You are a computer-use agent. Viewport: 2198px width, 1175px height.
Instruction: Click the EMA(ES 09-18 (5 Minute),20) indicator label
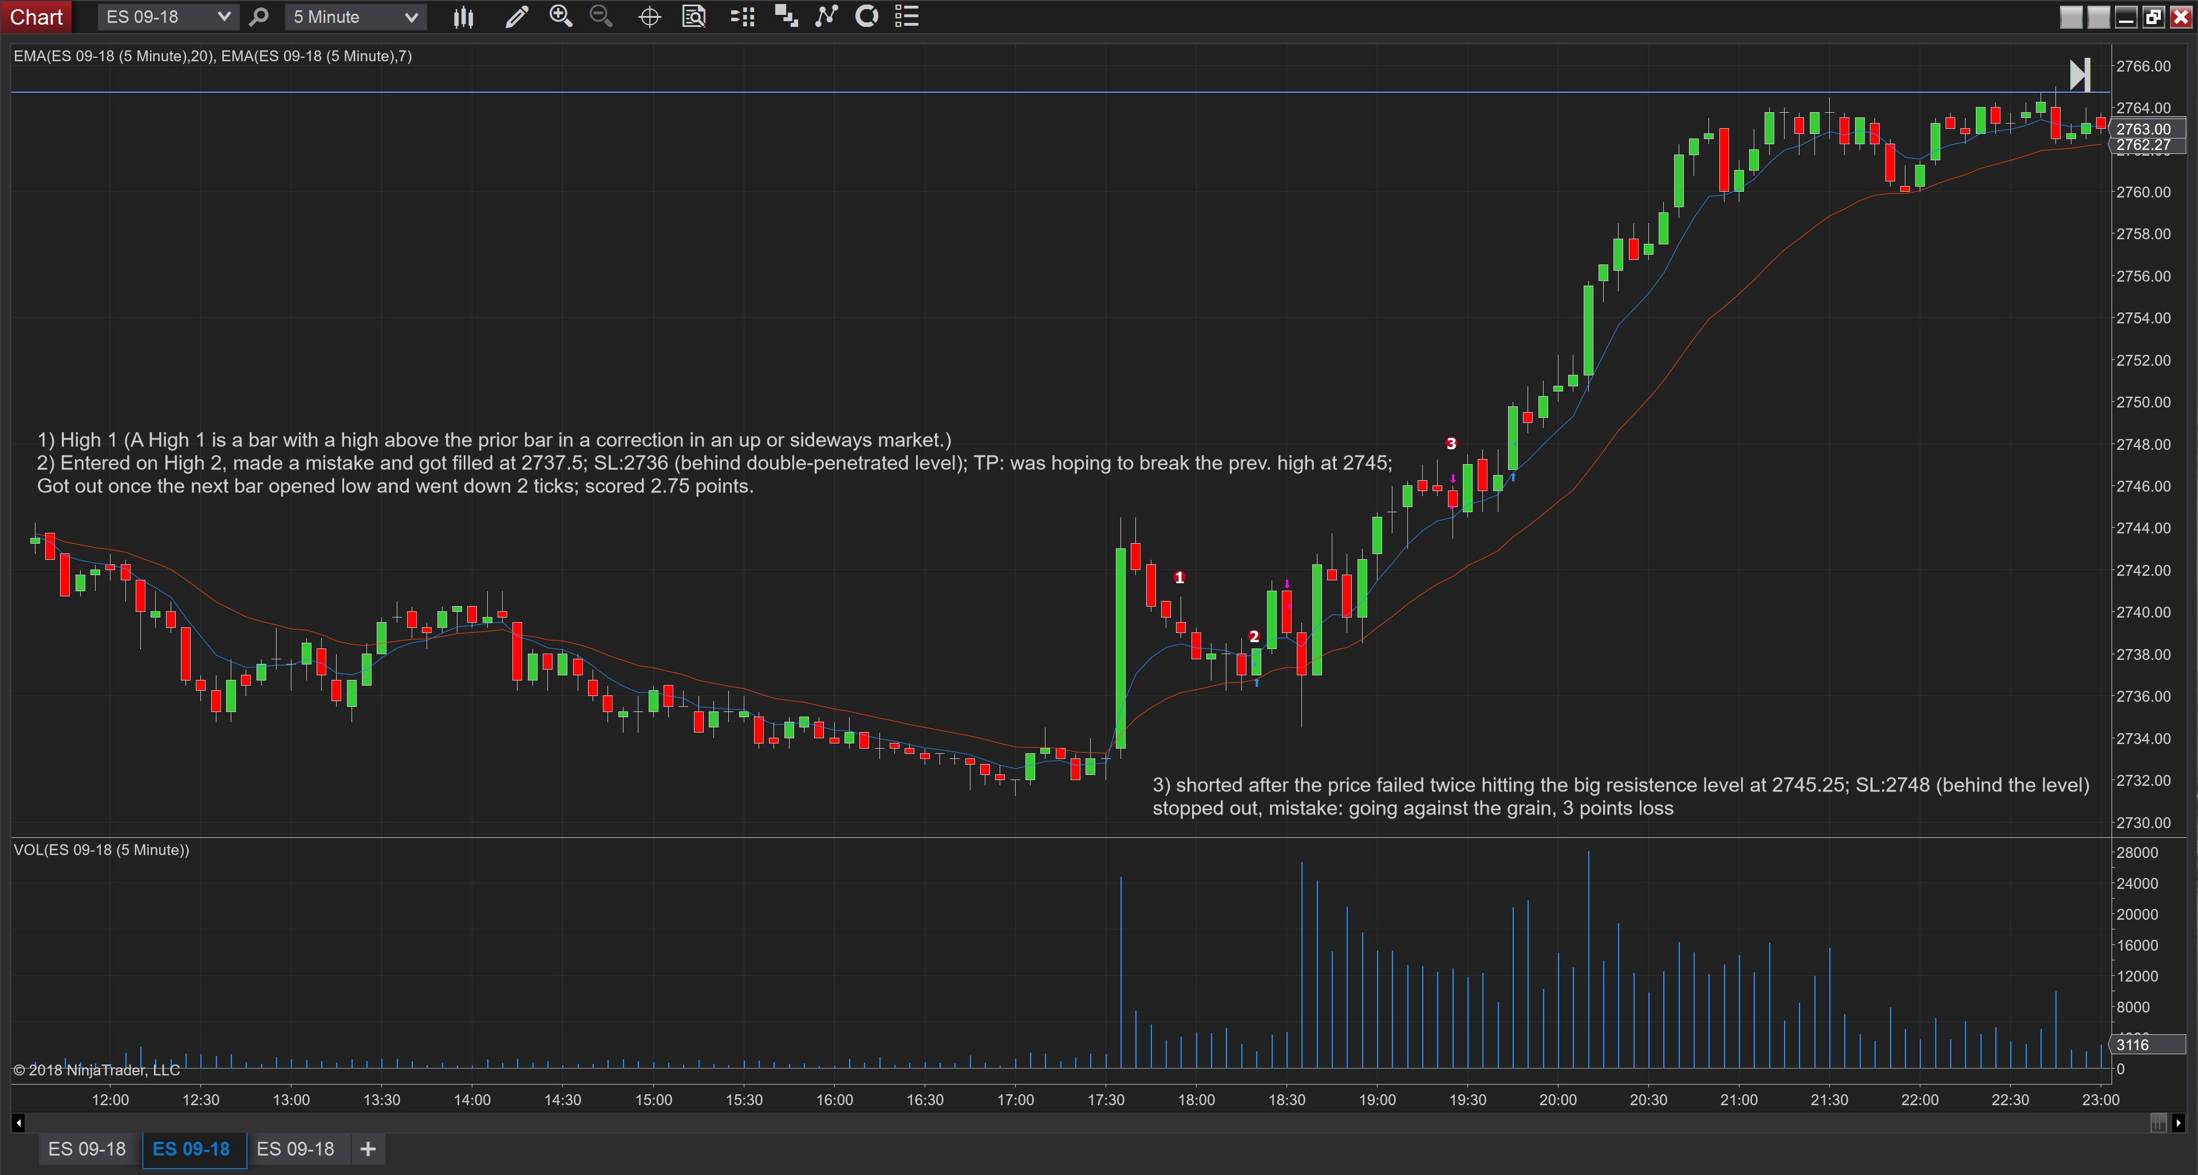(113, 56)
